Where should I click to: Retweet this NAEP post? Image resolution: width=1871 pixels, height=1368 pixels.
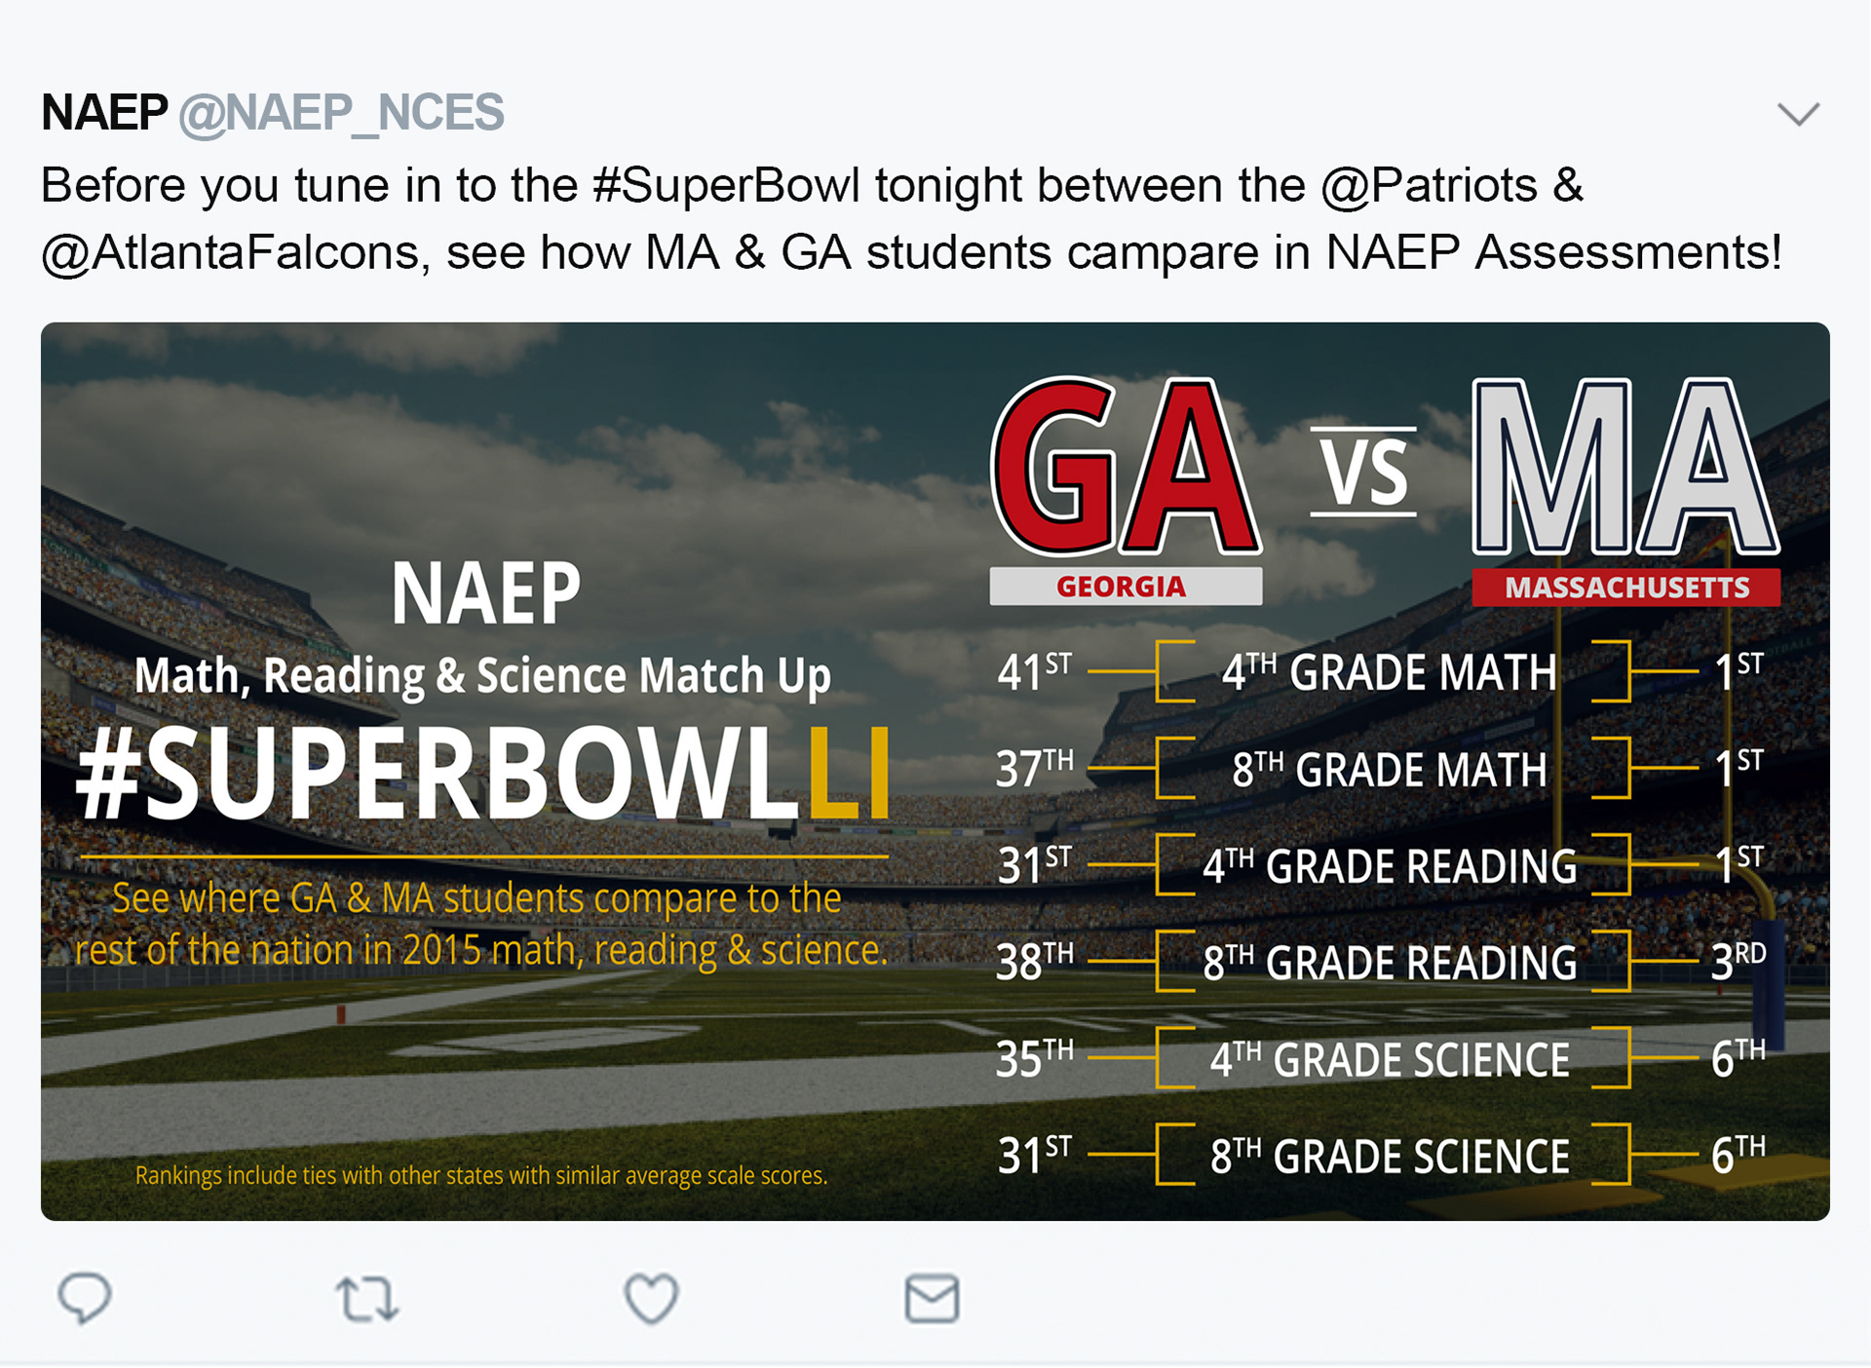point(367,1299)
